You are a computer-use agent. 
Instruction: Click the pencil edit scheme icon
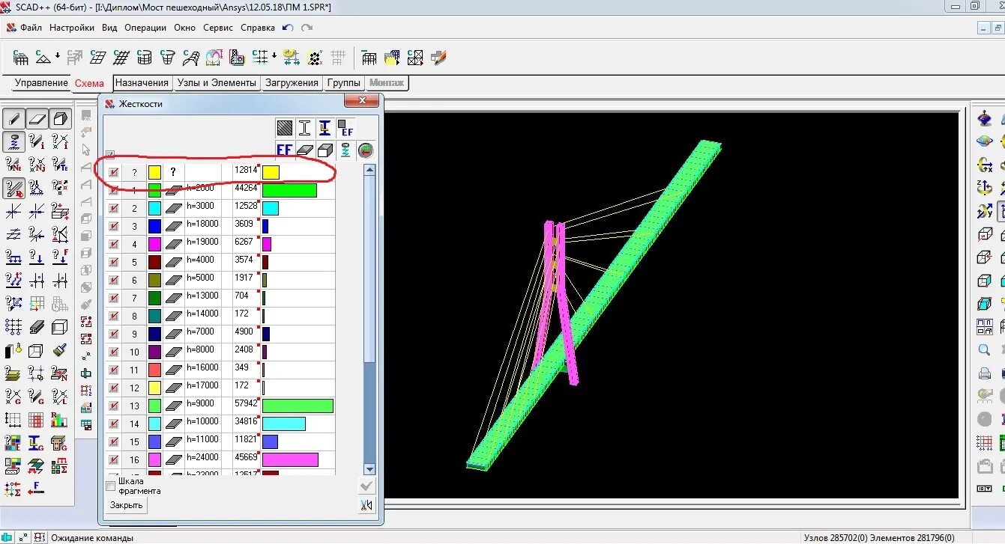pyautogui.click(x=440, y=57)
